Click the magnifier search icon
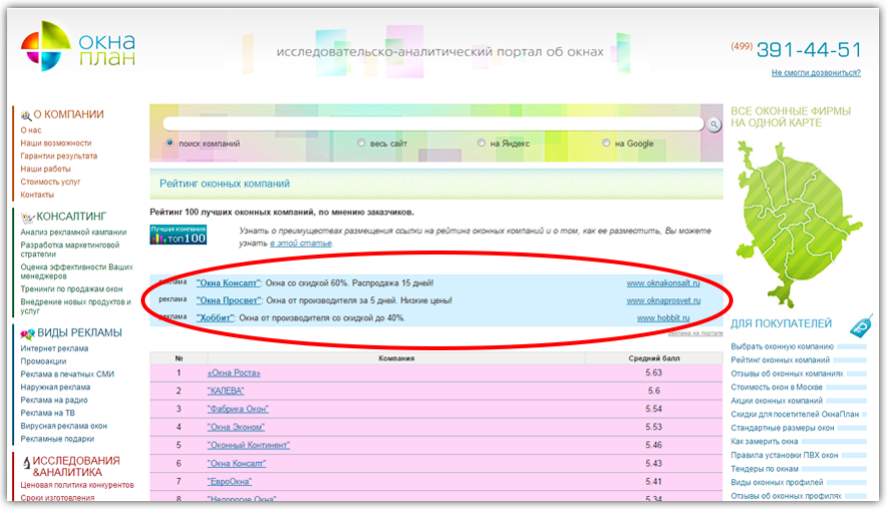 [x=713, y=125]
